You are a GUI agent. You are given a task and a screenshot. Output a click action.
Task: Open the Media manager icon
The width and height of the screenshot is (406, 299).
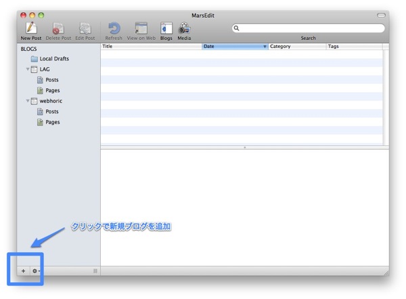(x=184, y=28)
